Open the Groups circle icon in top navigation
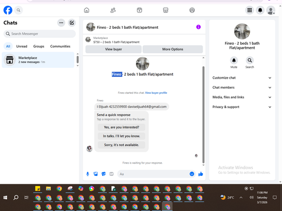 click(x=192, y=10)
